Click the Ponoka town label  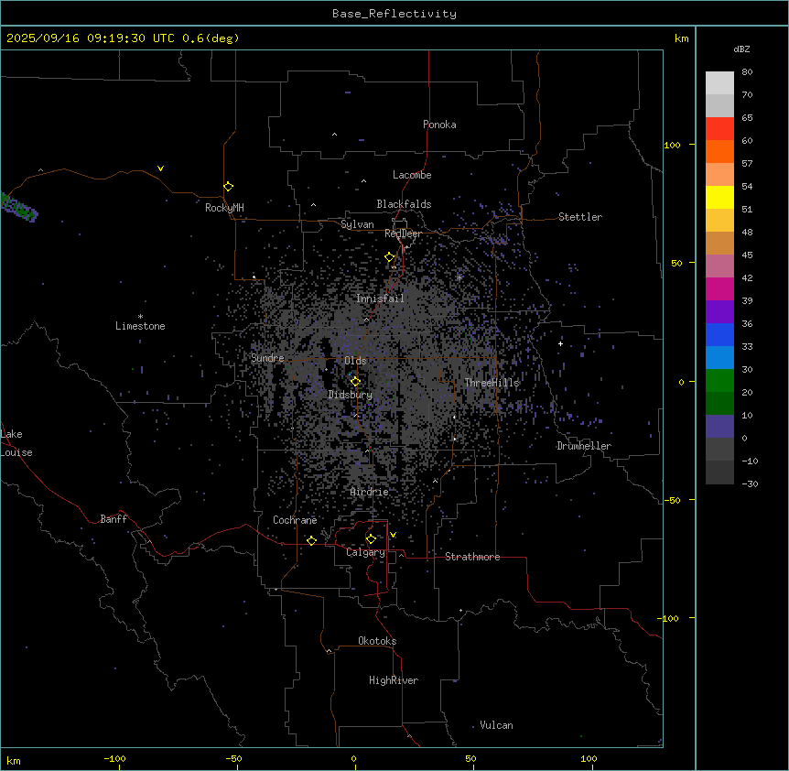pyautogui.click(x=439, y=125)
